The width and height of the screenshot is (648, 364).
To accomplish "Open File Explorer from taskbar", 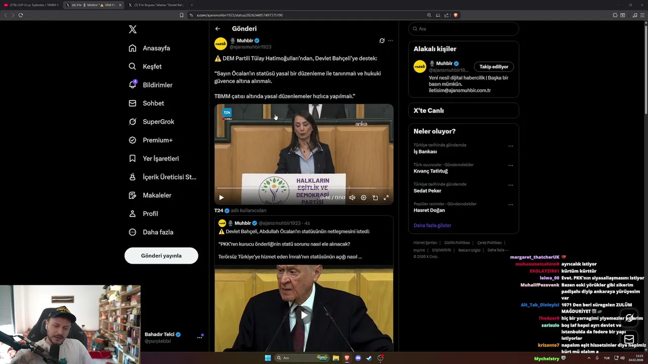I will [336, 358].
